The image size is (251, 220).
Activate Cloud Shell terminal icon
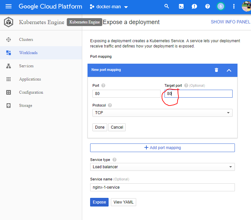181,6
